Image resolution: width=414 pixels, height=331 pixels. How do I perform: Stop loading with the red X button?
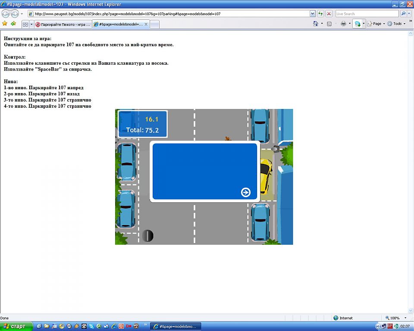click(329, 14)
